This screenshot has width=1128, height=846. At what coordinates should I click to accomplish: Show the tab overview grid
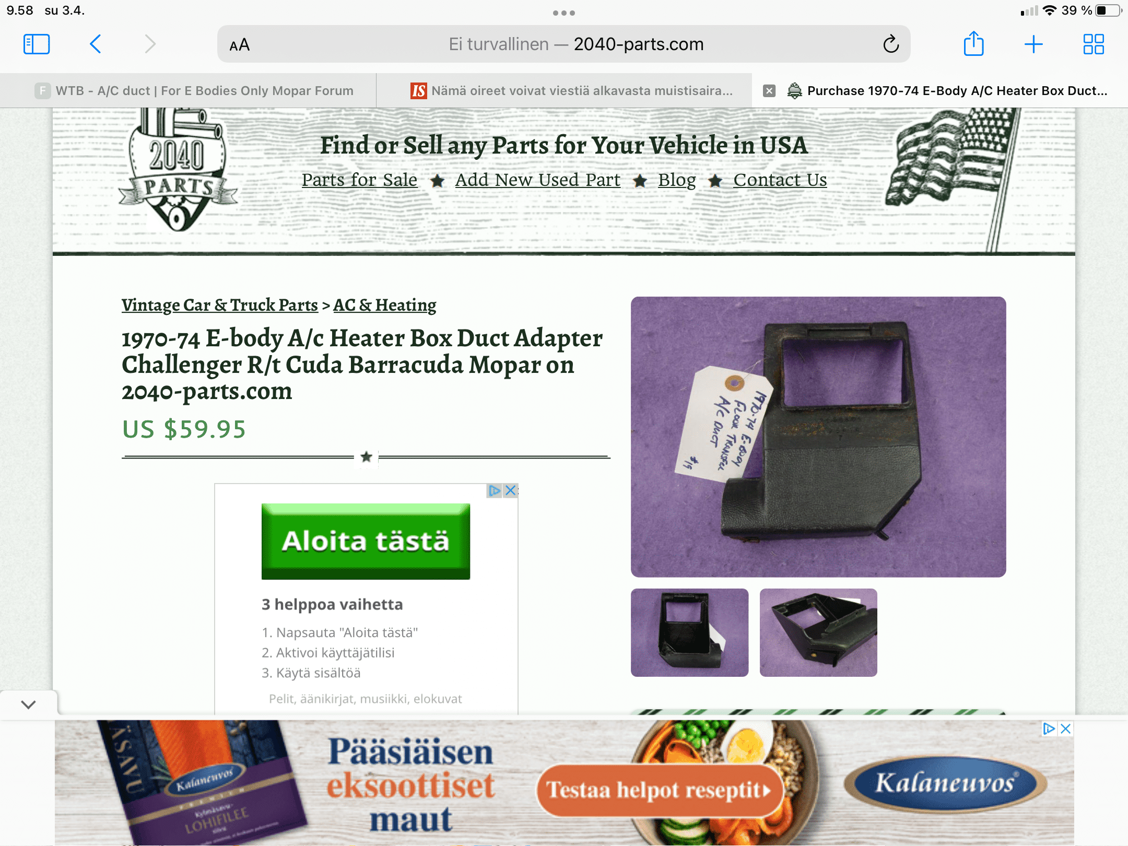(x=1093, y=44)
